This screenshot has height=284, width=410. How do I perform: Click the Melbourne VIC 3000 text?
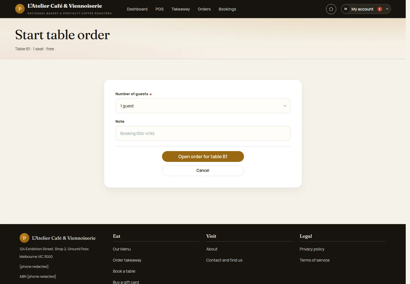(x=36, y=257)
